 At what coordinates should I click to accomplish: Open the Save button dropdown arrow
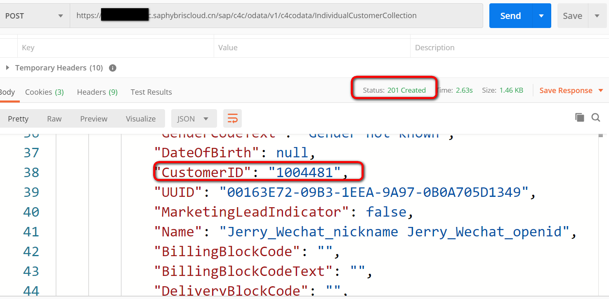pyautogui.click(x=597, y=16)
